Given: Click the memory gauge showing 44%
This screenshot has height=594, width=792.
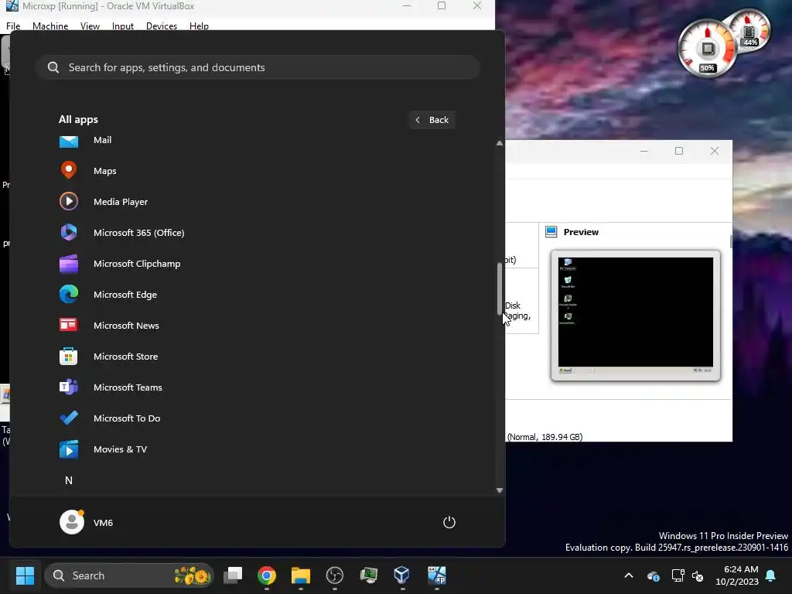Looking at the screenshot, I should point(749,31).
